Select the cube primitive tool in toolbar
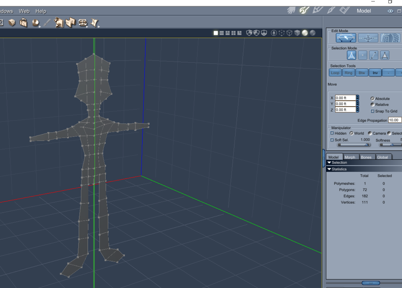Screen dimensions: 402x288 (12, 23)
